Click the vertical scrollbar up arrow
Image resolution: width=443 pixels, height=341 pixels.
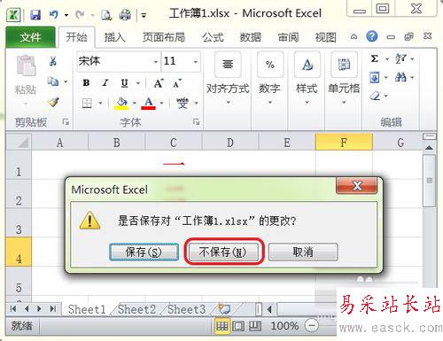pyautogui.click(x=429, y=147)
